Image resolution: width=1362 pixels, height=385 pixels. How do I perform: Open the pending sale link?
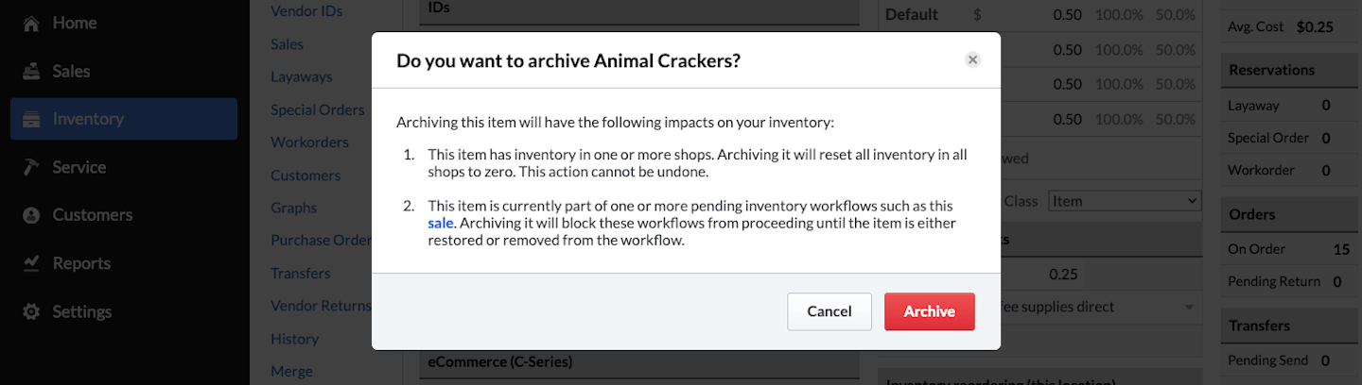coord(441,224)
